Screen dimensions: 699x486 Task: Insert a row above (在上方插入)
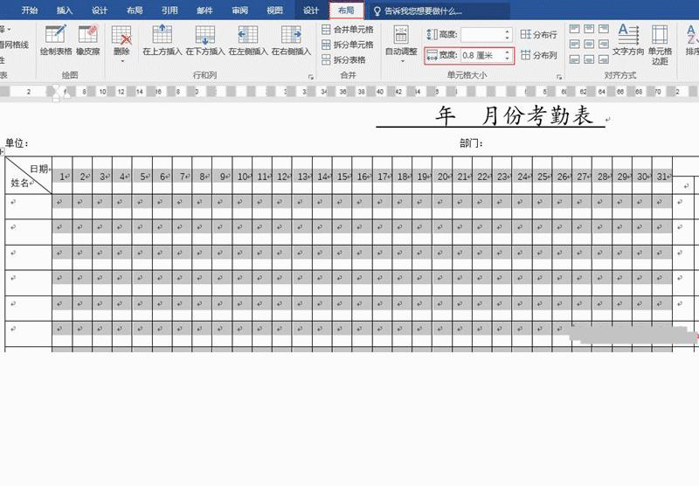click(x=163, y=40)
